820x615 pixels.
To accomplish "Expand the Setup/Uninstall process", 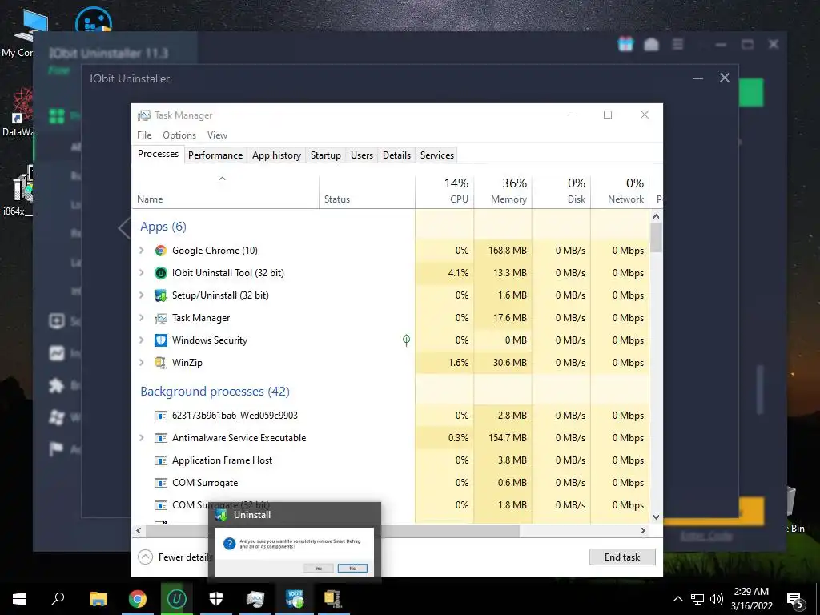I will (141, 295).
